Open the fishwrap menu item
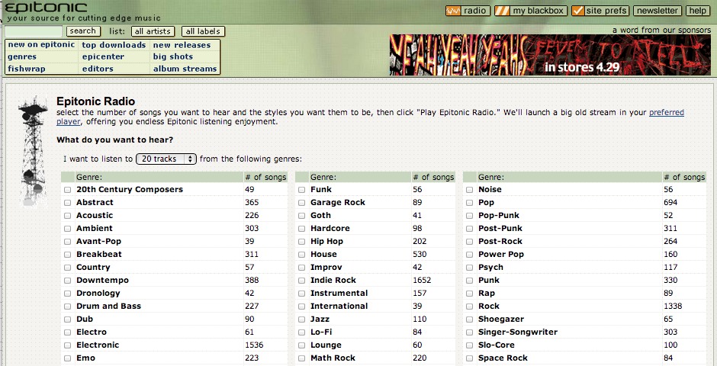717x366 pixels. [27, 69]
